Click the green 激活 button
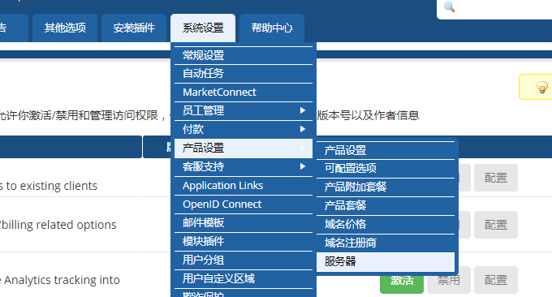The width and height of the screenshot is (552, 297). [x=402, y=281]
